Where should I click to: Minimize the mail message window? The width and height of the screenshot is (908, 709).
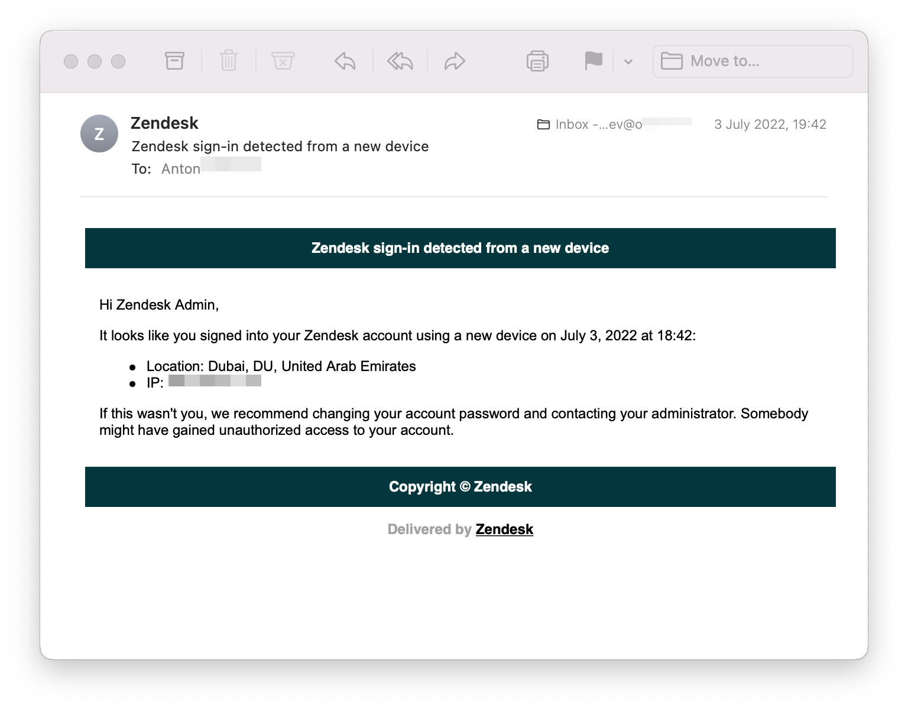pos(95,61)
